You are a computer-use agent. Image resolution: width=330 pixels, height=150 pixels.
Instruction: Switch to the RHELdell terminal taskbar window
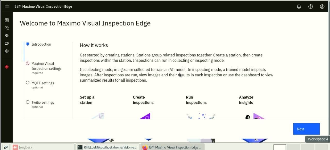tap(108, 147)
